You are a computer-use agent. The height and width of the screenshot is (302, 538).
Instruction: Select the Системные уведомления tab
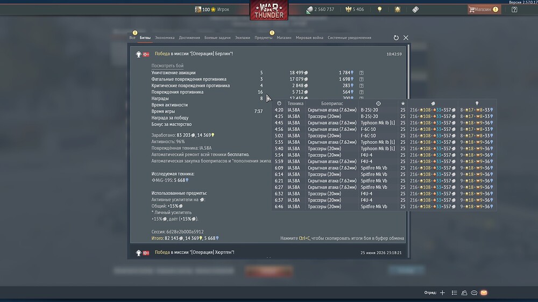point(349,38)
